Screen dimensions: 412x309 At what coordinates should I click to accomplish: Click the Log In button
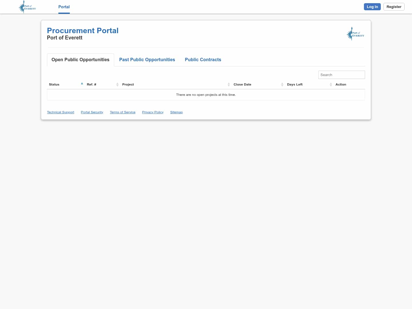click(372, 7)
